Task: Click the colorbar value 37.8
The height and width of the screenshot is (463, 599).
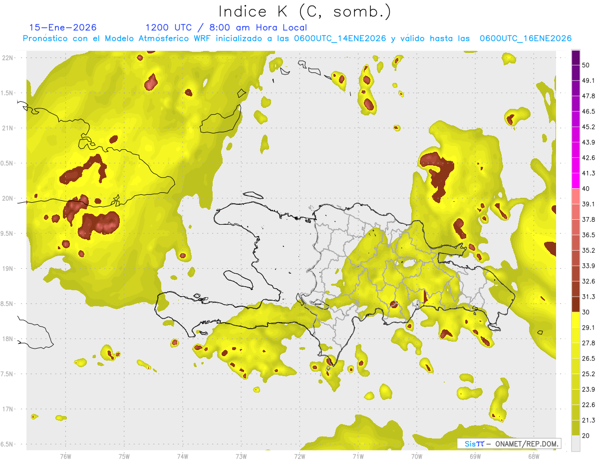Action: [589, 219]
